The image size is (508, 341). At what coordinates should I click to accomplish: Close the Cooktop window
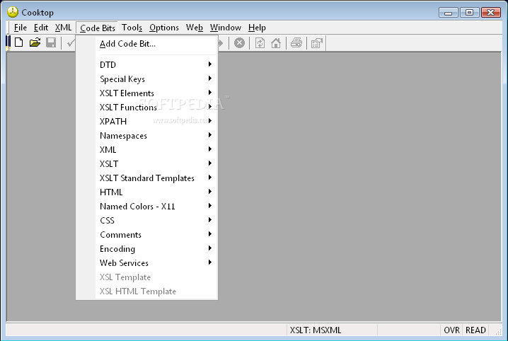[x=491, y=13]
